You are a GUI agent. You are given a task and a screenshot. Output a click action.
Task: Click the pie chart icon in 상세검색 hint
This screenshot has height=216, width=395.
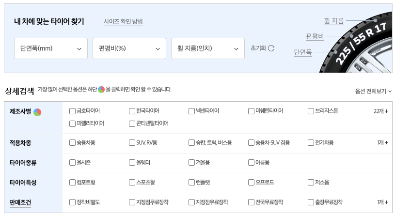tap(101, 90)
